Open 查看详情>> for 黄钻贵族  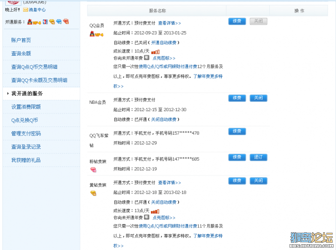169,183
